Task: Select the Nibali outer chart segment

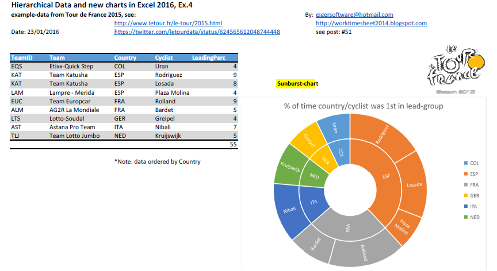Action: click(289, 210)
